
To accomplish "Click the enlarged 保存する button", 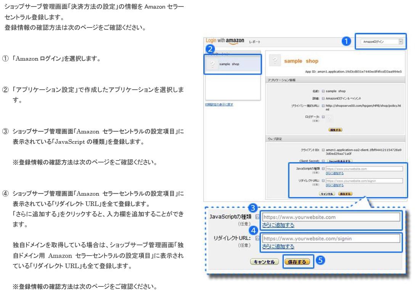I will coord(297,262).
